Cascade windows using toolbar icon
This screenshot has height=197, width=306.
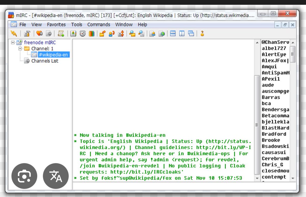coord(191,34)
